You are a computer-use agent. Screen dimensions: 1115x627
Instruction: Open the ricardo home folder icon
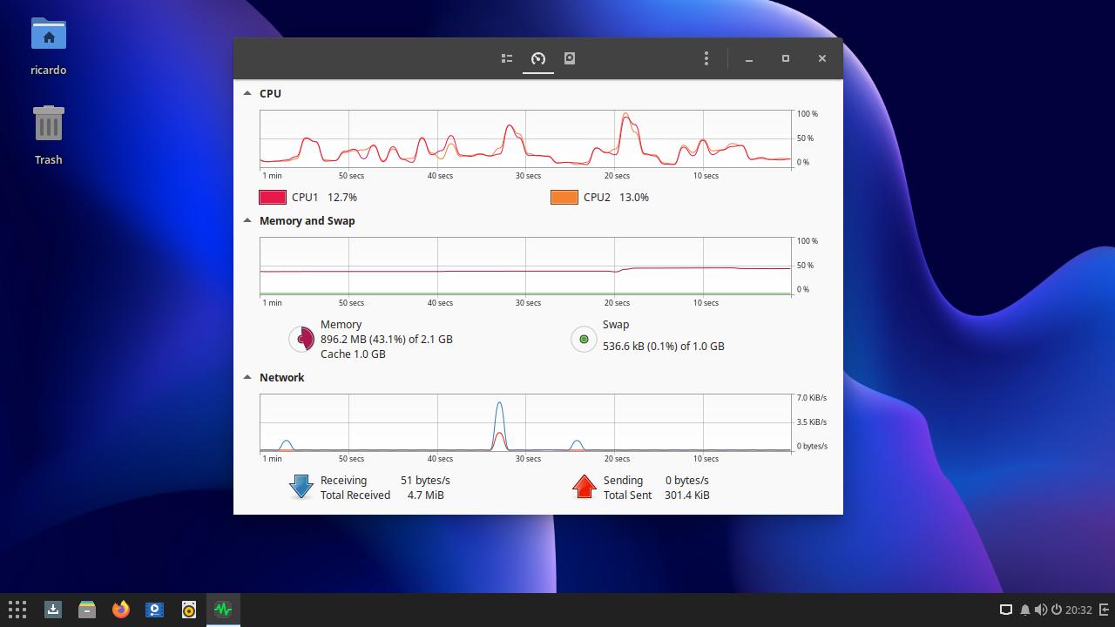(49, 35)
